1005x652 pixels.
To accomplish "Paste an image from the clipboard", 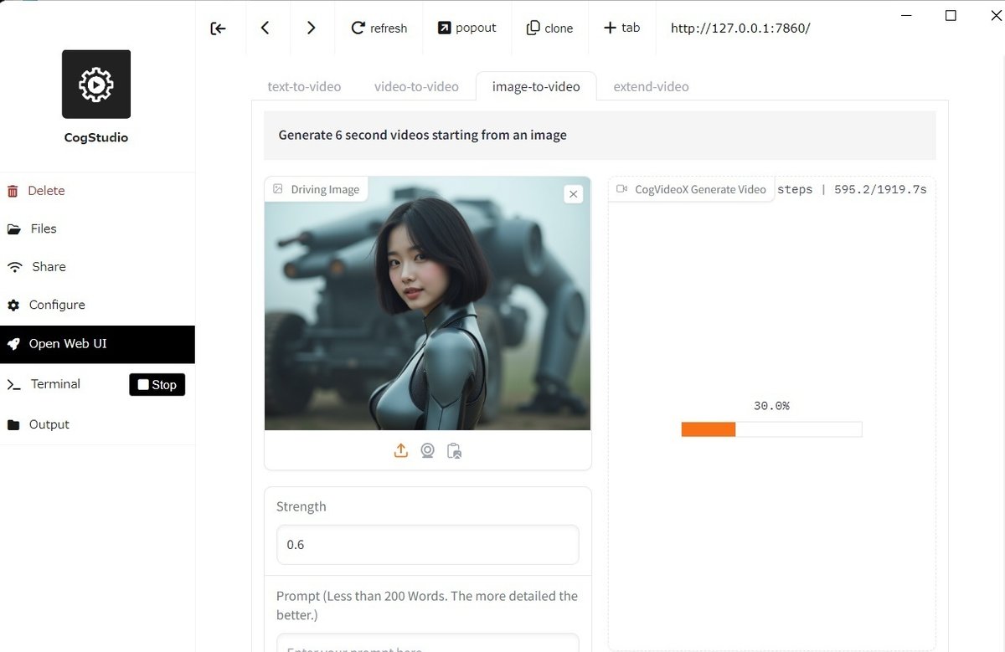I will point(455,450).
